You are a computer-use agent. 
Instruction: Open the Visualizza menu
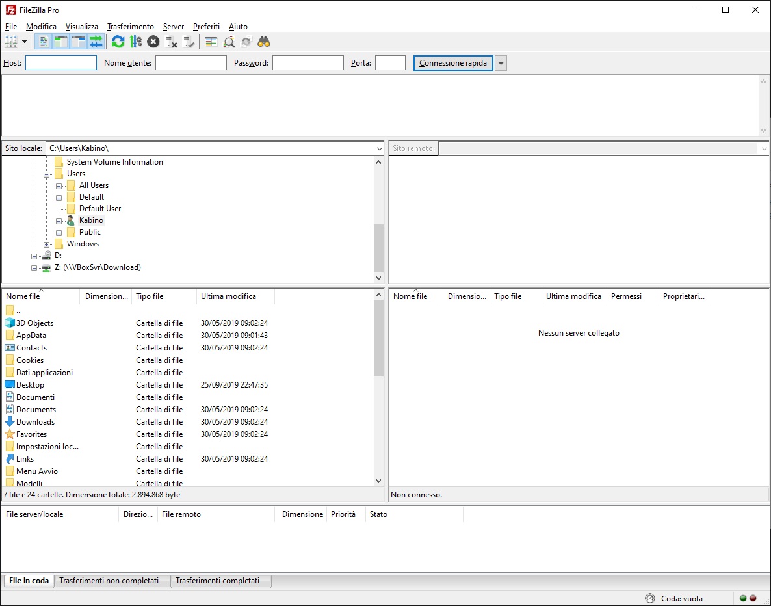click(x=82, y=27)
